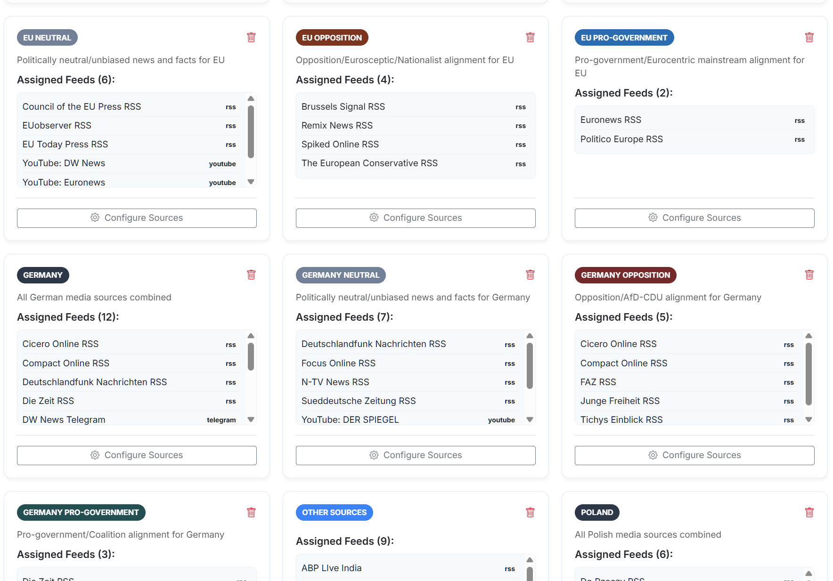Click down arrow of Germany Neutral feed list
This screenshot has height=581, width=833.
[530, 419]
